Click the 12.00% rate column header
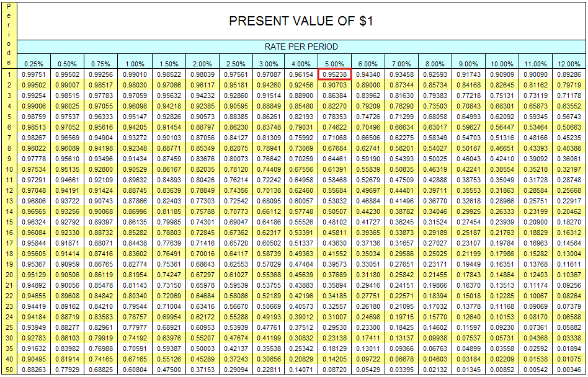Screen dimensions: 588x377 (569, 64)
